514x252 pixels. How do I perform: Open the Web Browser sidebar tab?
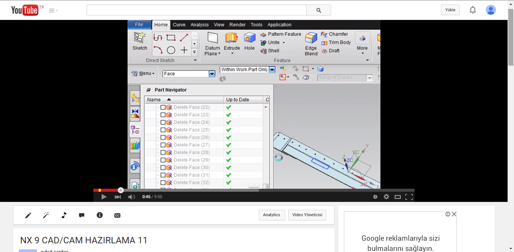coord(135,166)
